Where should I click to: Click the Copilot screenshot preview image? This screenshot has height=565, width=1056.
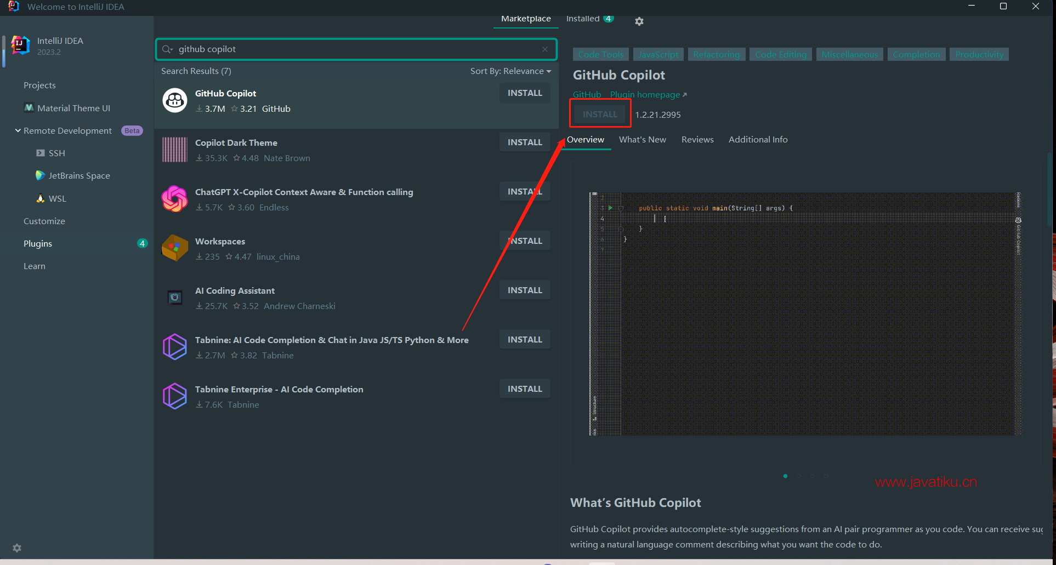coord(805,314)
